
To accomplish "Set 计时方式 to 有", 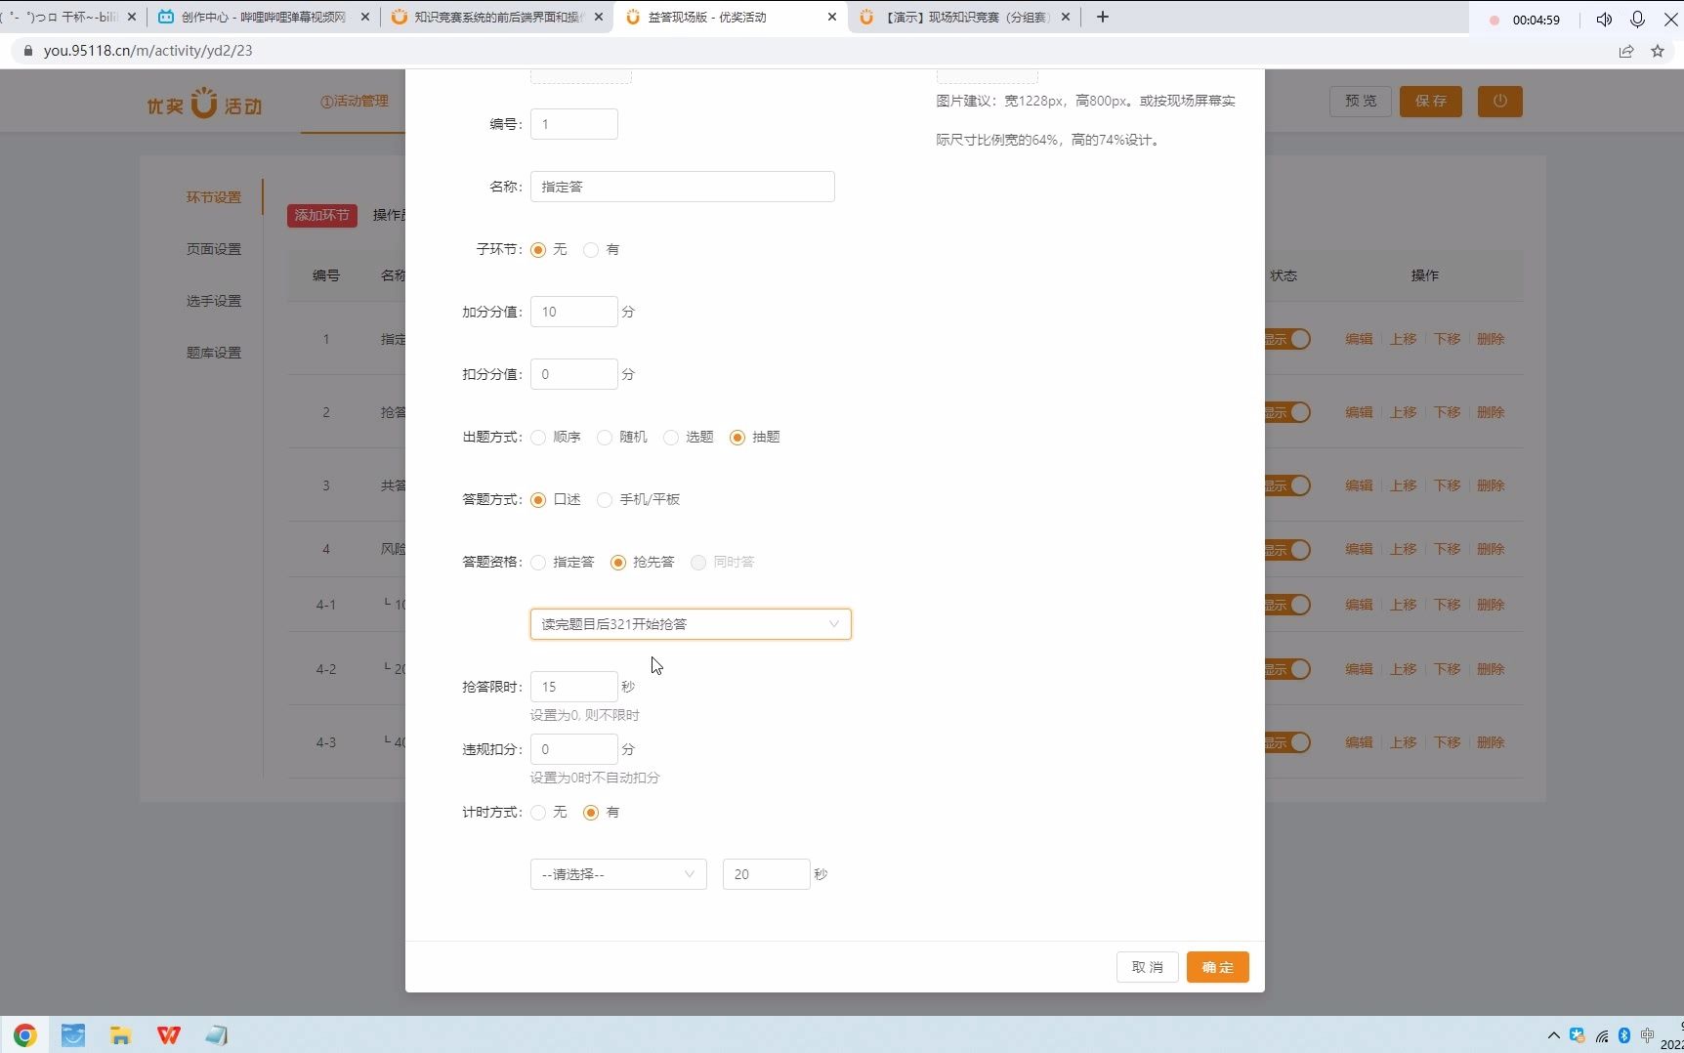I will (x=591, y=813).
